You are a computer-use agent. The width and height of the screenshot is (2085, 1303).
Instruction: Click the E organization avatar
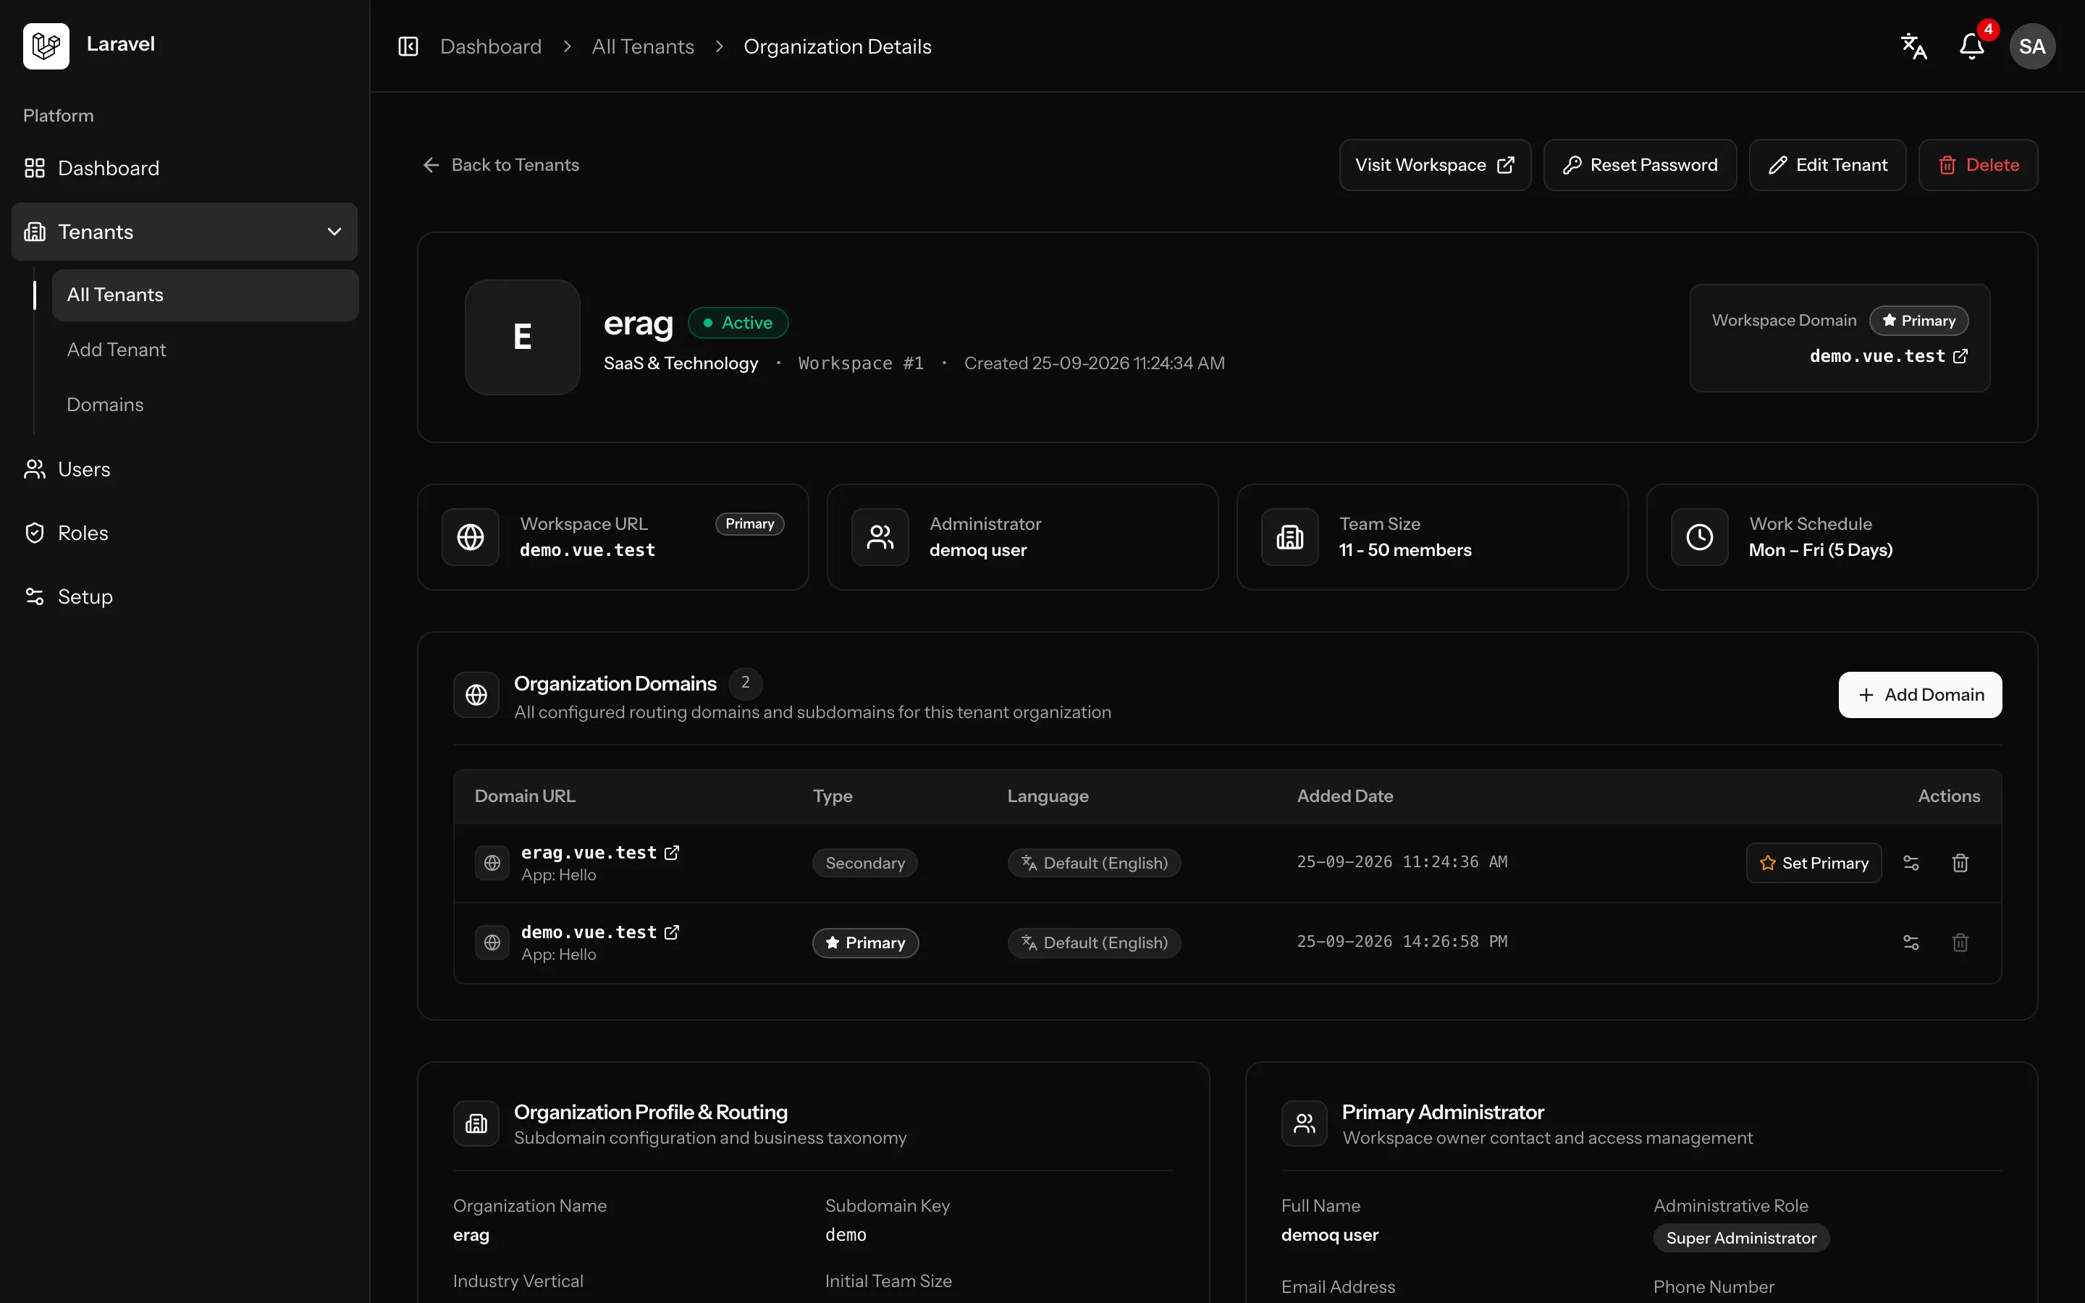click(x=522, y=337)
